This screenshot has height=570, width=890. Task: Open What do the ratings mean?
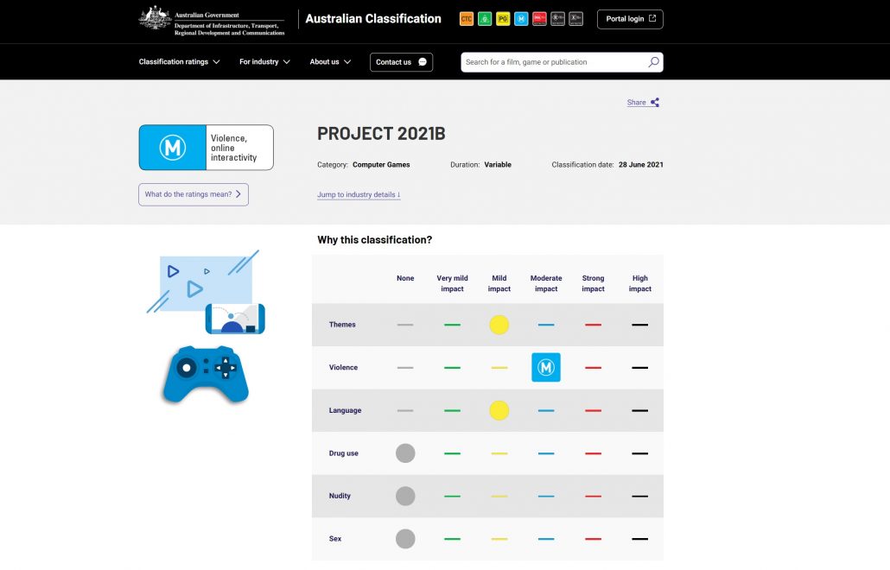194,194
